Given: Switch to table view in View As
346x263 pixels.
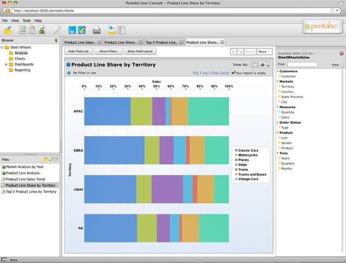Looking at the screenshot, I should click(x=255, y=65).
